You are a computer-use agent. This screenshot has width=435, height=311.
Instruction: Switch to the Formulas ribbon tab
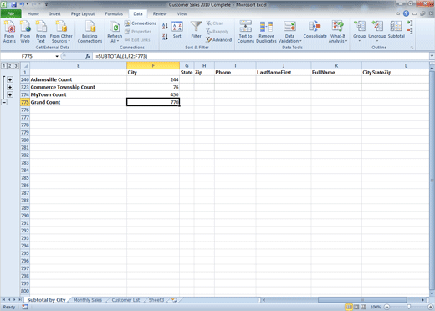114,13
